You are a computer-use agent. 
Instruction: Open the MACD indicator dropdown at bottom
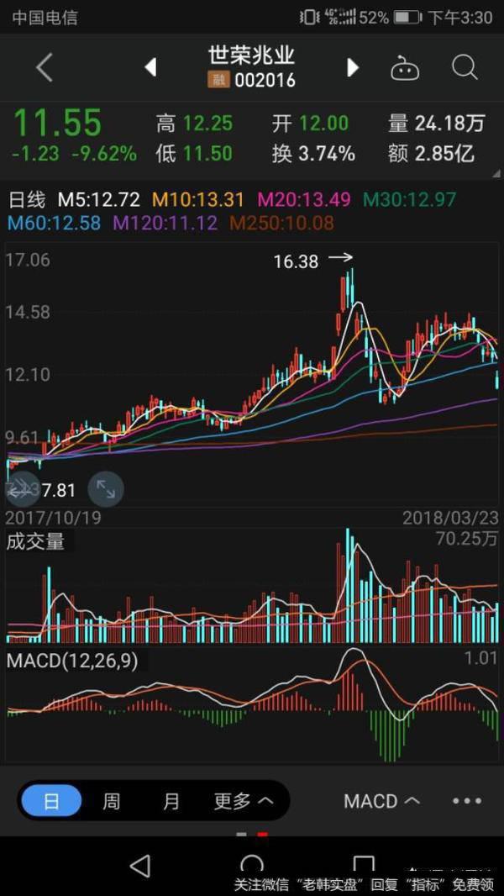coord(381,801)
